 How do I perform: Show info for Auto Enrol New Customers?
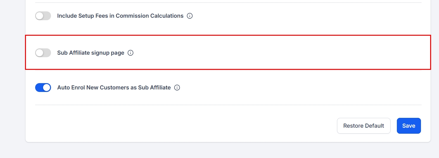tap(177, 88)
